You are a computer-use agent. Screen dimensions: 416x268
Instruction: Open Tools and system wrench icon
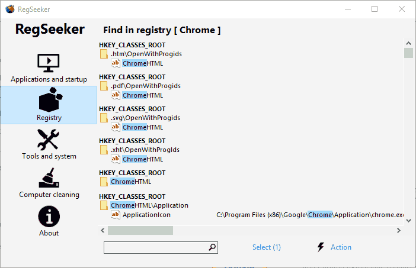pyautogui.click(x=48, y=140)
